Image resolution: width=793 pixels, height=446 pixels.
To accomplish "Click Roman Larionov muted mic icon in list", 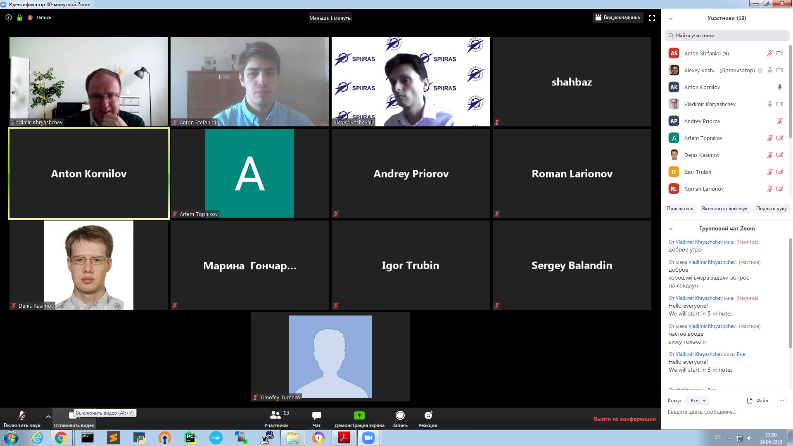I will [x=770, y=189].
